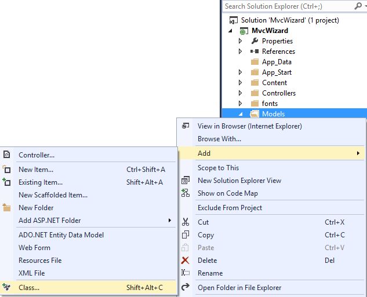
Task: Choose Exclude From Project
Action: tap(271, 208)
